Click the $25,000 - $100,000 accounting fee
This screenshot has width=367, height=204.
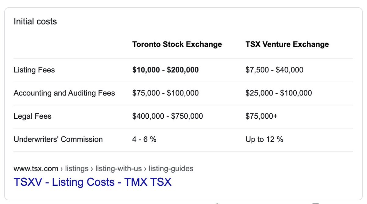(x=279, y=93)
